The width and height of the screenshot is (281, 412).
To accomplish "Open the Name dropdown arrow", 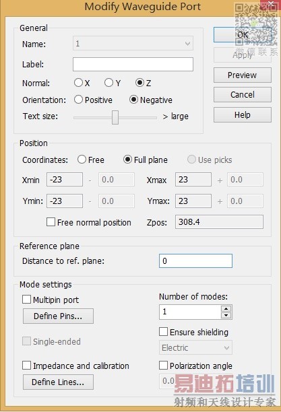I will tap(187, 43).
